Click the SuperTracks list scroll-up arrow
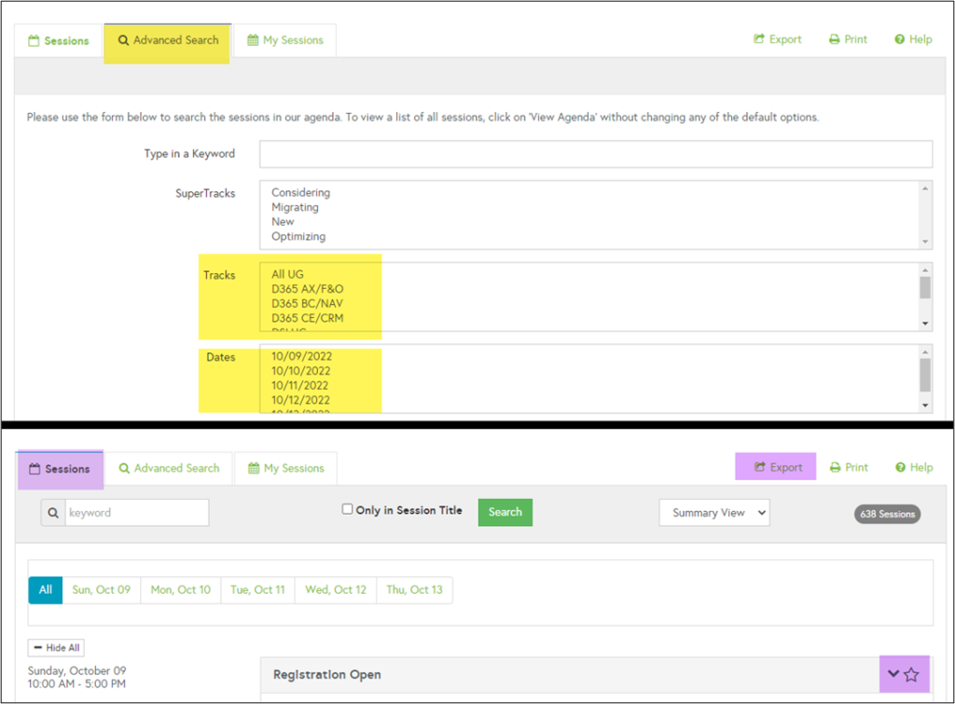This screenshot has width=955, height=704. [x=925, y=188]
